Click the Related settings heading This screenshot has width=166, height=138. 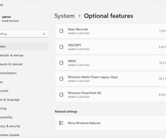click(66, 111)
